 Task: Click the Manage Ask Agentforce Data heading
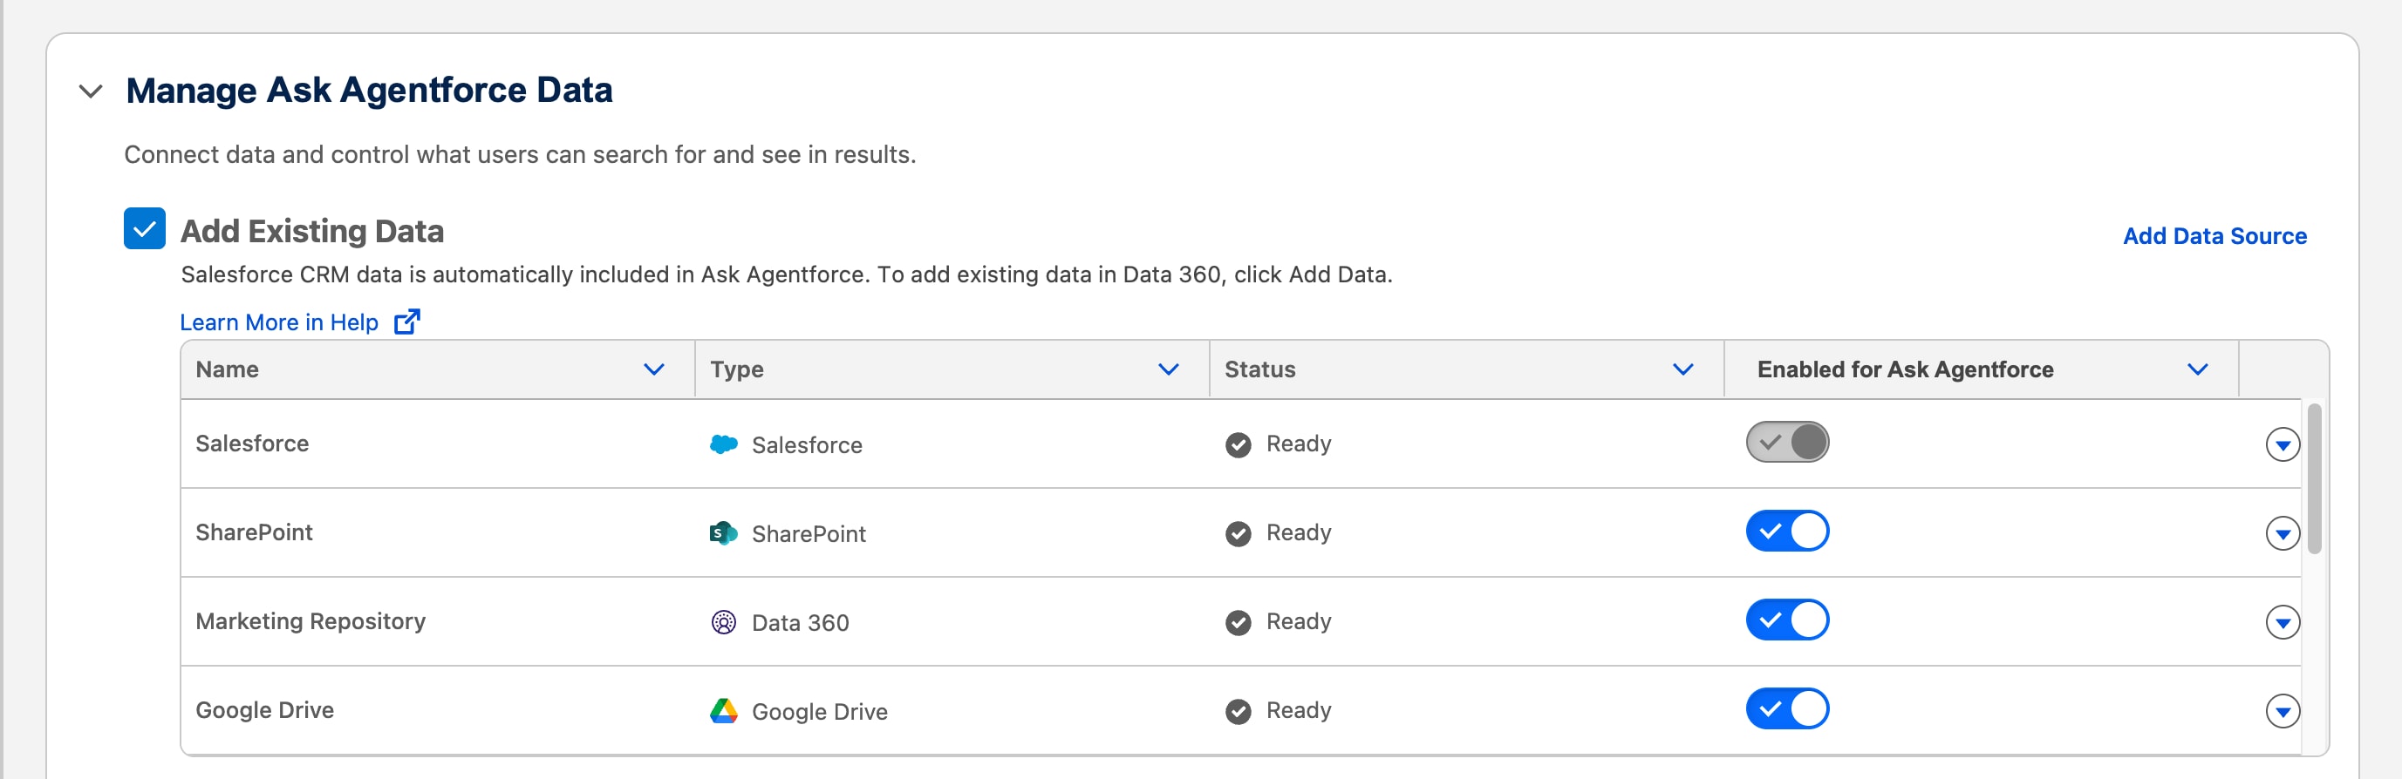pyautogui.click(x=369, y=91)
